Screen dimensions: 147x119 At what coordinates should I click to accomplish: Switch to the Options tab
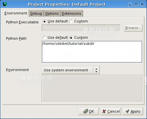52,13
